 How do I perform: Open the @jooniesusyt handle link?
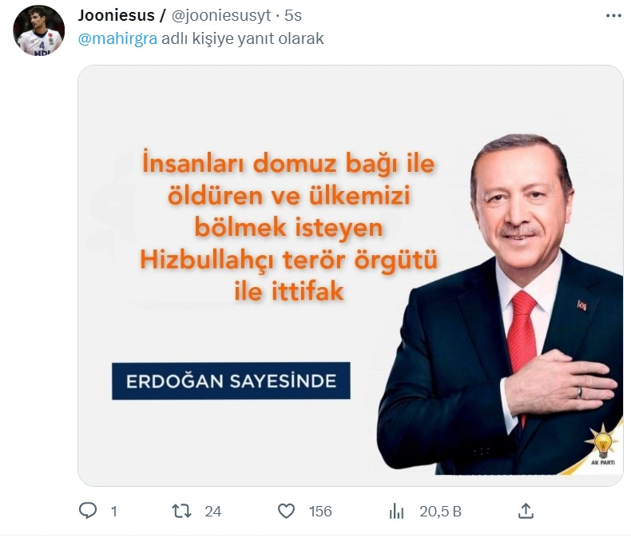tap(221, 16)
